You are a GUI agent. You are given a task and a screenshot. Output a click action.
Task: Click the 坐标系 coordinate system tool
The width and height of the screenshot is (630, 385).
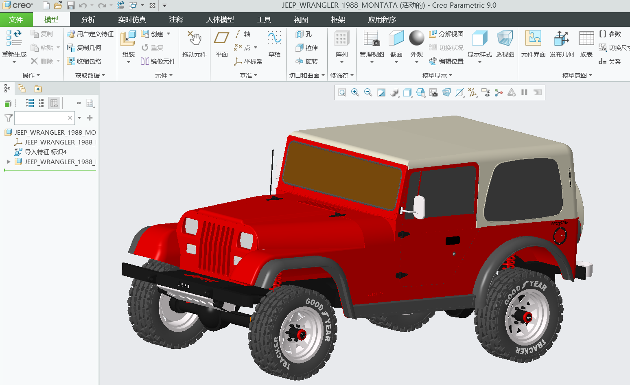point(248,61)
